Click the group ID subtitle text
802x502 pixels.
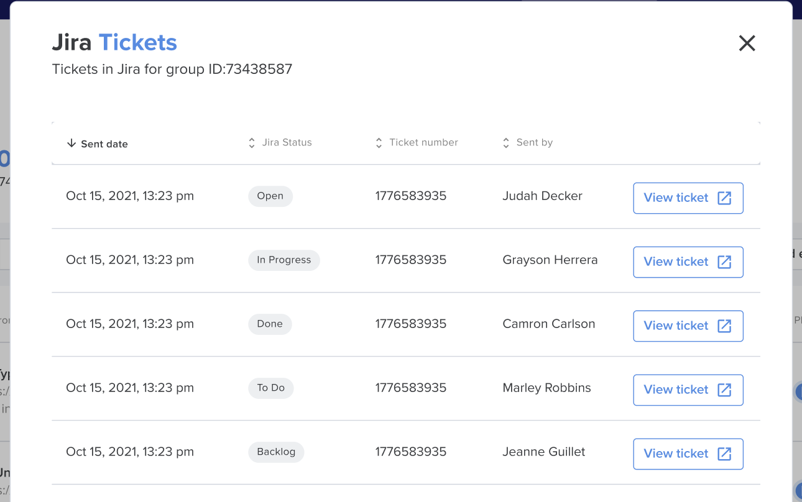coord(172,69)
